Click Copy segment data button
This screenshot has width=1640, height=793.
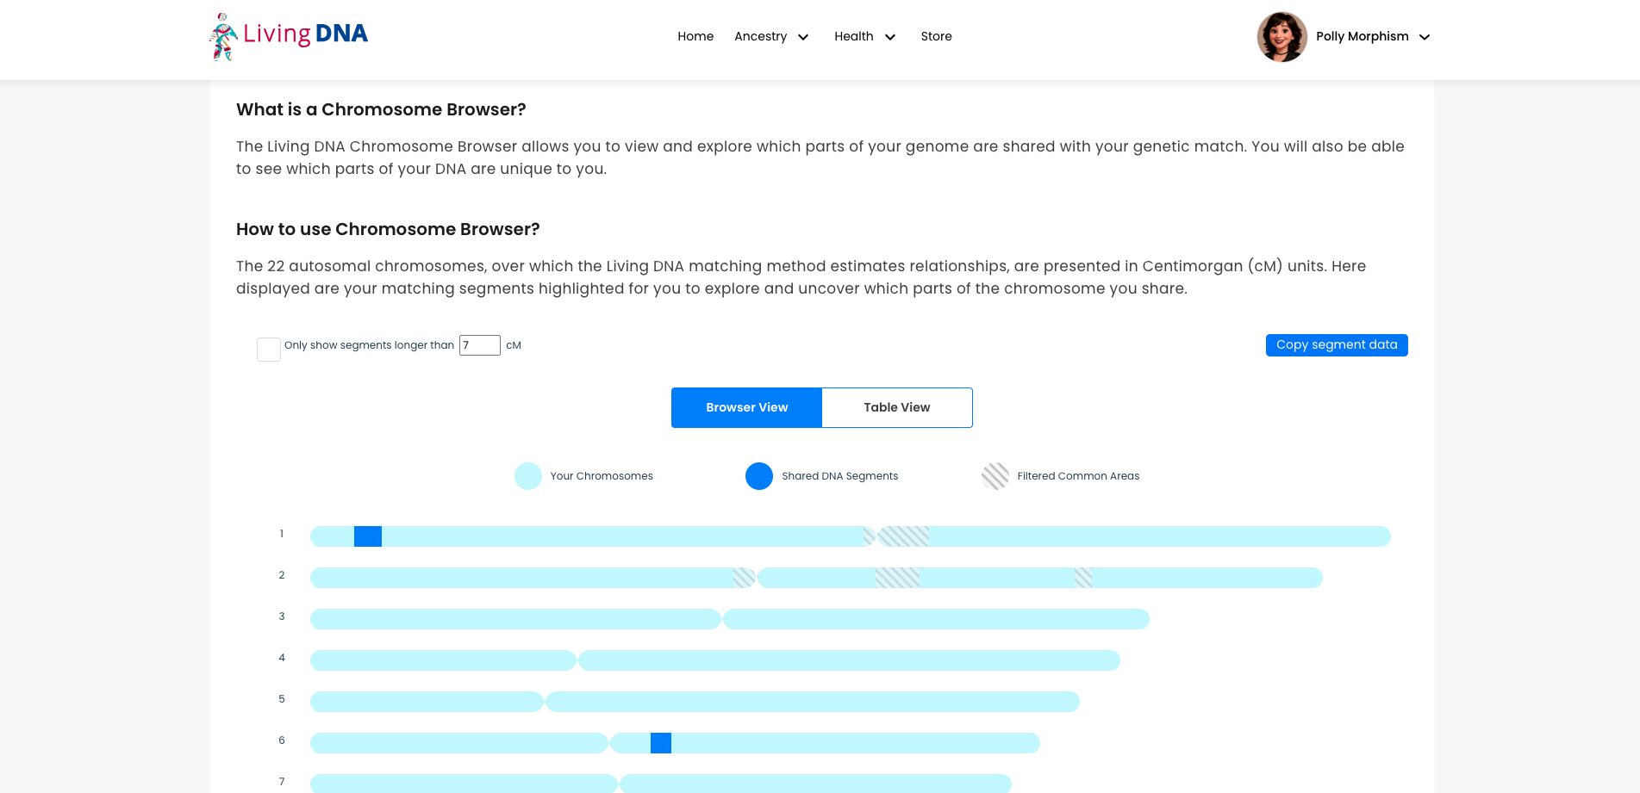click(1337, 345)
